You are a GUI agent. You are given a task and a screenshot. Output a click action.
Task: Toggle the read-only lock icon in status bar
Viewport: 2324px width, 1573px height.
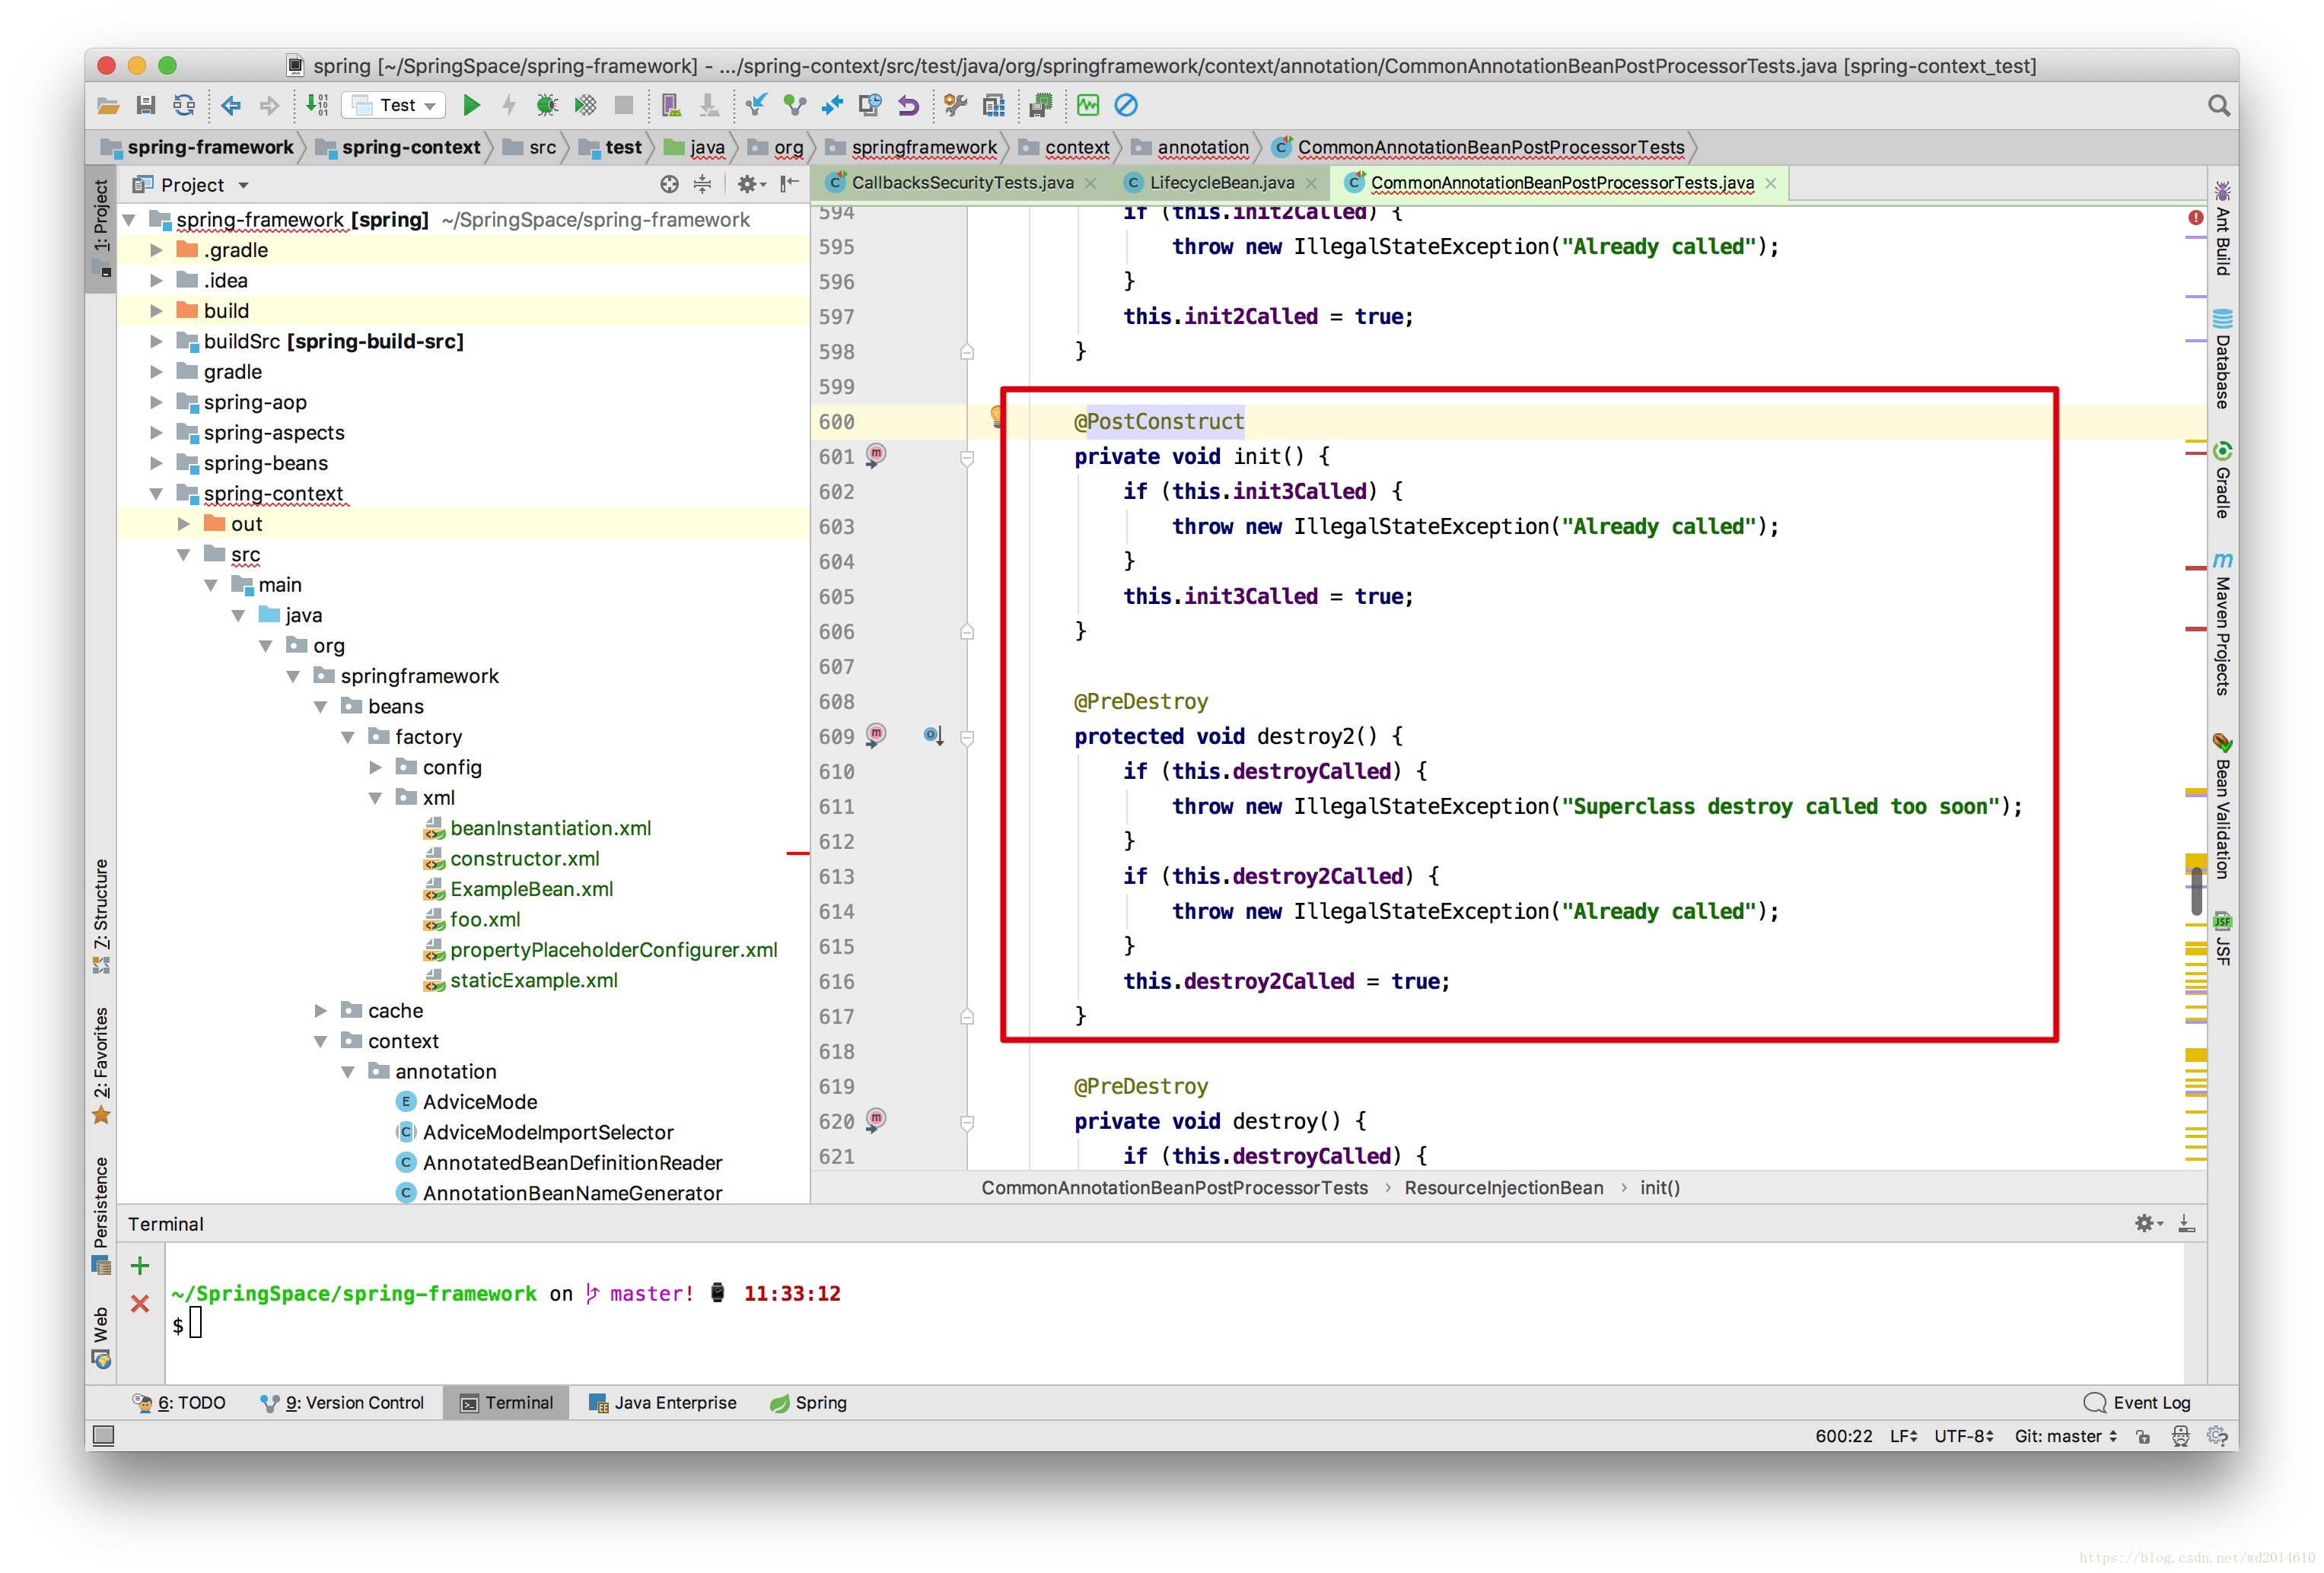(2143, 1436)
